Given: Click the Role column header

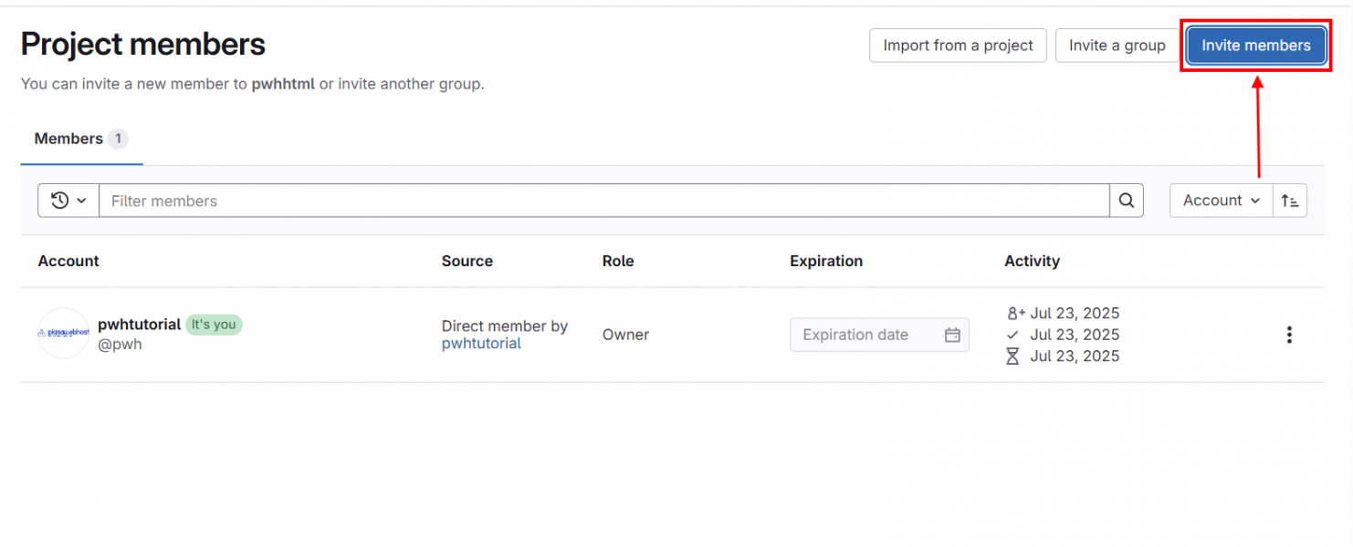Looking at the screenshot, I should pos(618,261).
